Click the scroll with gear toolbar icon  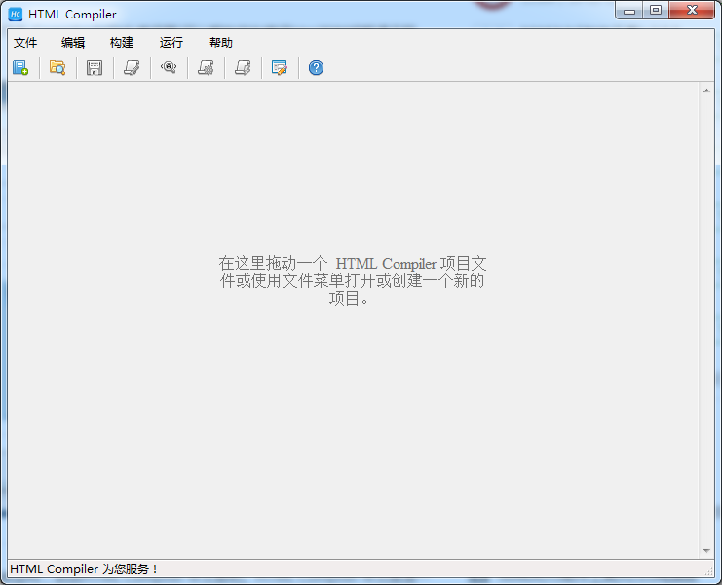206,68
